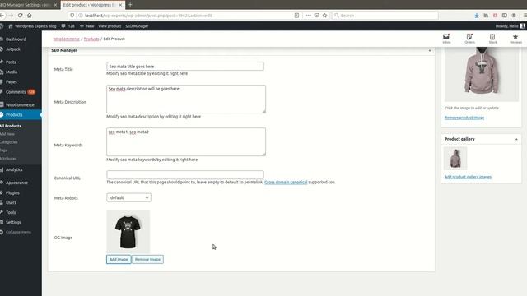Open the Howdy user account menu

(x=510, y=25)
